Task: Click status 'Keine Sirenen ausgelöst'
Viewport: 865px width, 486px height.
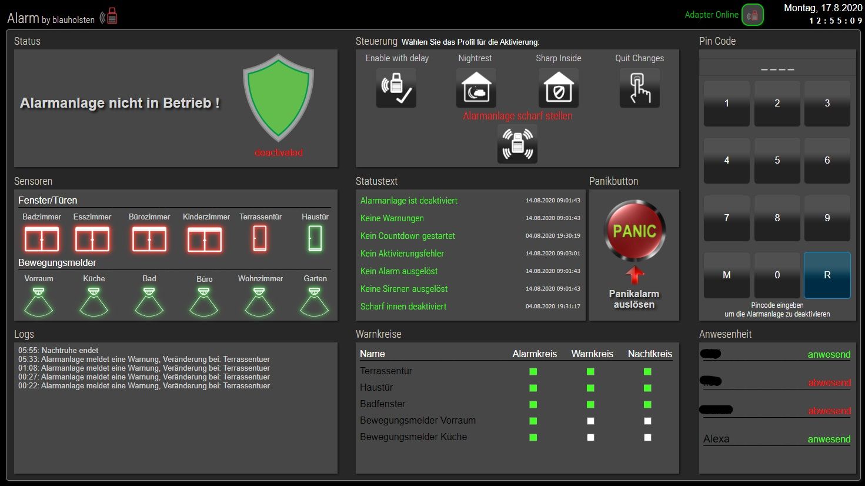Action: pyautogui.click(x=404, y=289)
